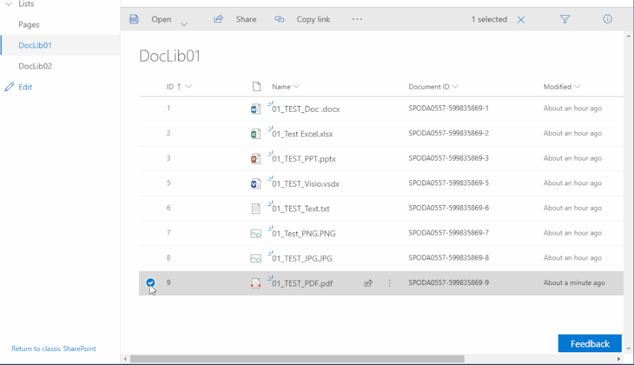Open file 01_TEST_Text.txt

coord(300,209)
